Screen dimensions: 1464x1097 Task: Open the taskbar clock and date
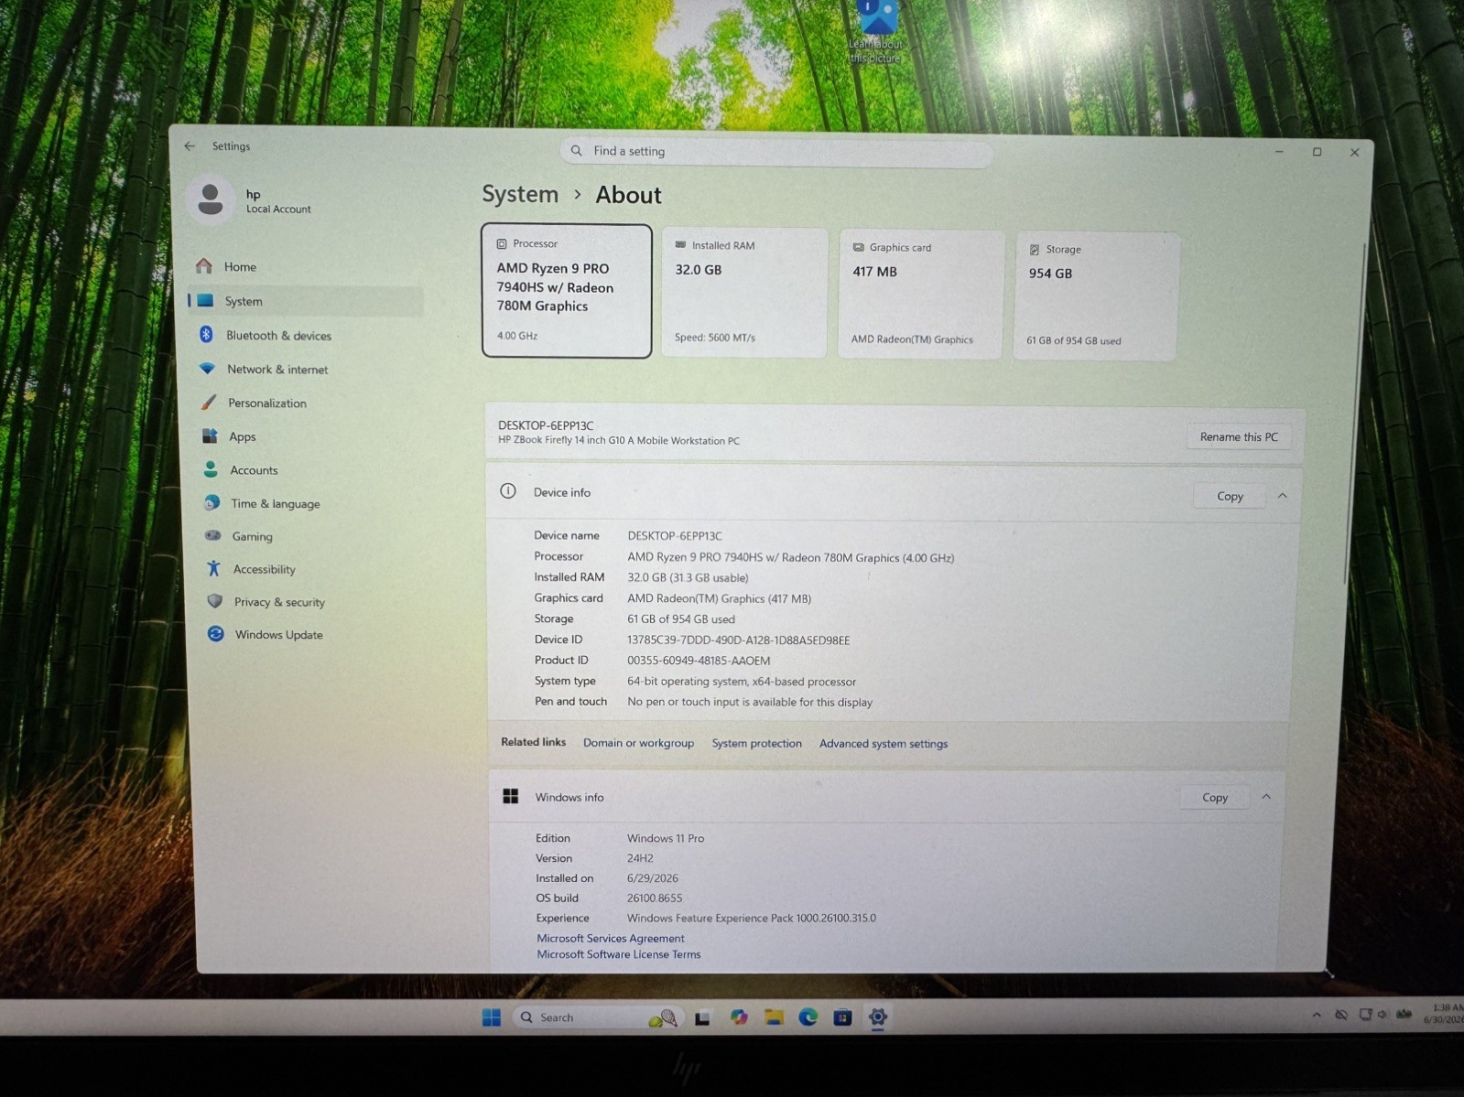[x=1445, y=1014]
